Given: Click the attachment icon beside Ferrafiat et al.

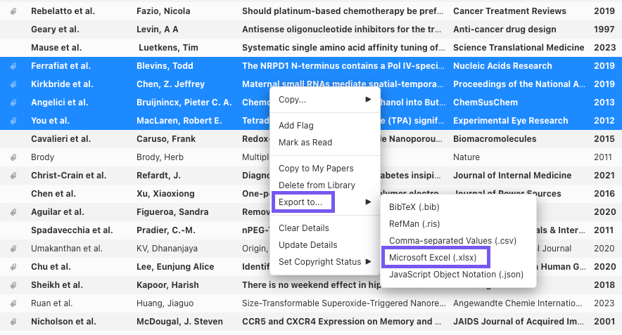Looking at the screenshot, I should [x=14, y=66].
